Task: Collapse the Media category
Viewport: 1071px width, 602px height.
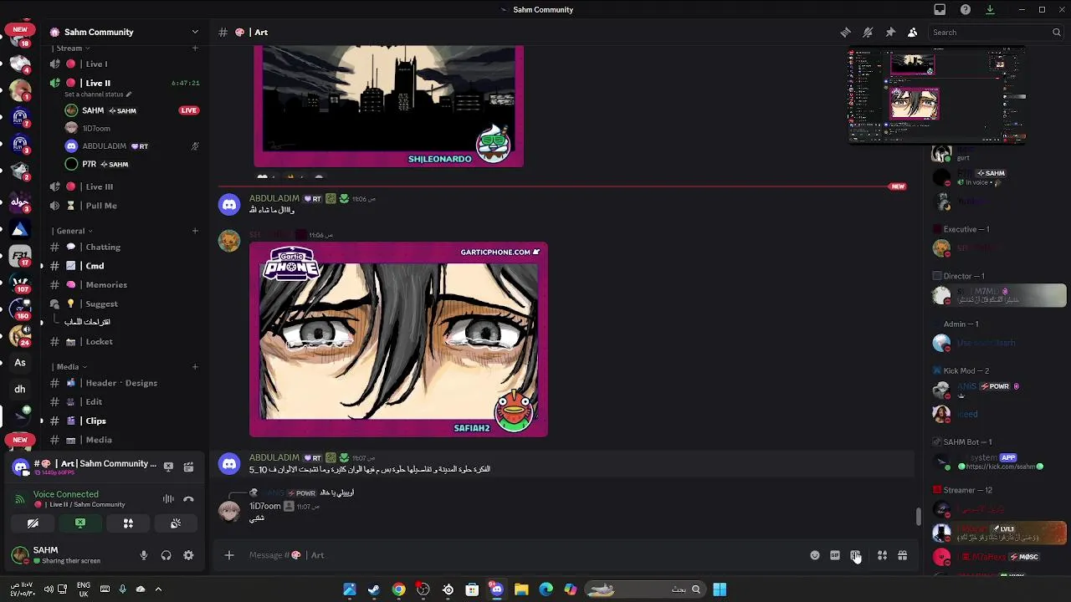Action: (69, 366)
